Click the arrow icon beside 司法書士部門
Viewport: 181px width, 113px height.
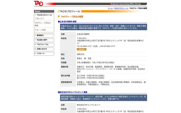(x=35, y=40)
